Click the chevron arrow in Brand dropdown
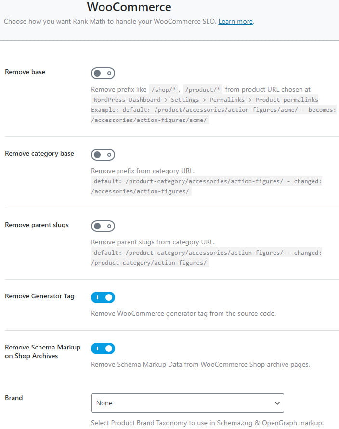Screen dimensions: 339x429 [277, 403]
